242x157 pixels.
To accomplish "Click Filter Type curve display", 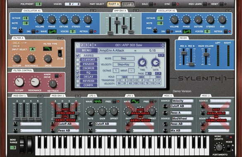I will (x=48, y=49).
